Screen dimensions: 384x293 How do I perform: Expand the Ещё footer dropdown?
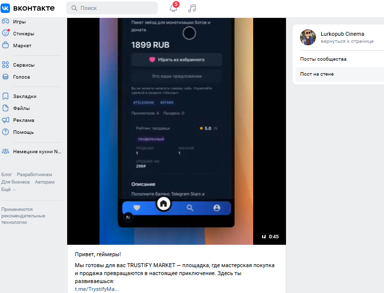[8, 190]
